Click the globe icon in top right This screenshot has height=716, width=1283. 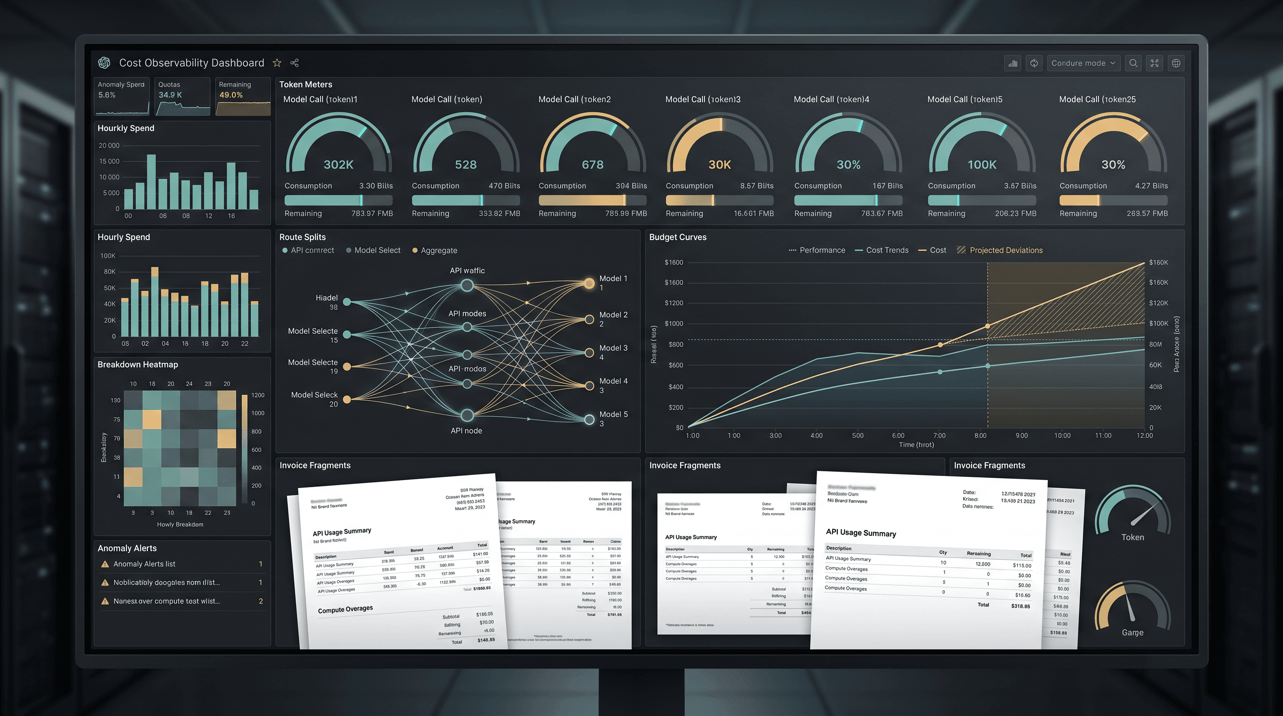click(x=1176, y=63)
